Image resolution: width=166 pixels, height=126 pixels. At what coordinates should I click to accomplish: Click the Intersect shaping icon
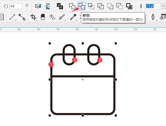[91, 6]
